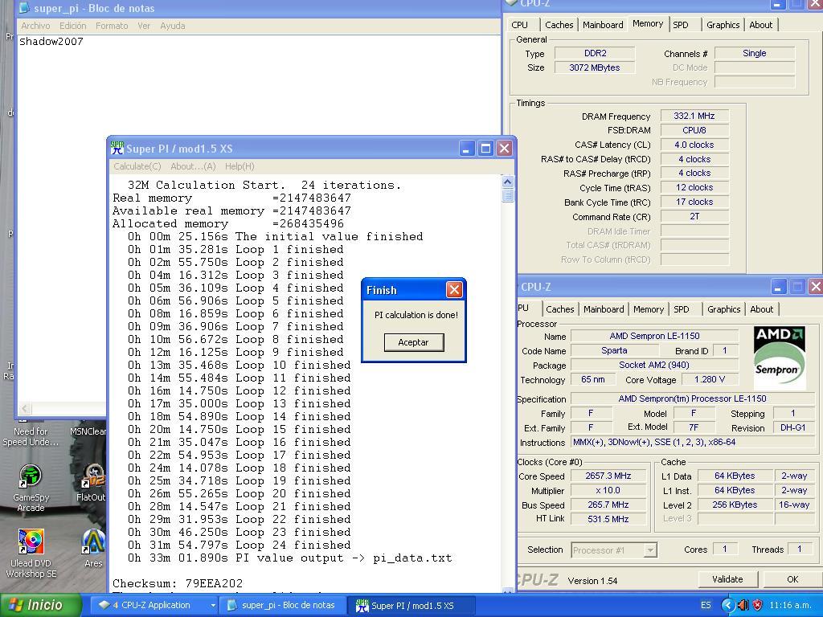This screenshot has width=823, height=617.
Task: Click notepad icon in super_pi title bar
Action: click(x=24, y=8)
